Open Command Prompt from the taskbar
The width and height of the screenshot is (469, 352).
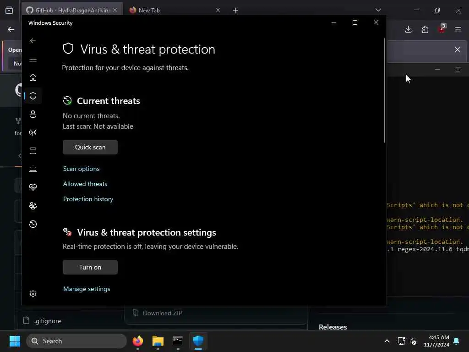coord(178,341)
